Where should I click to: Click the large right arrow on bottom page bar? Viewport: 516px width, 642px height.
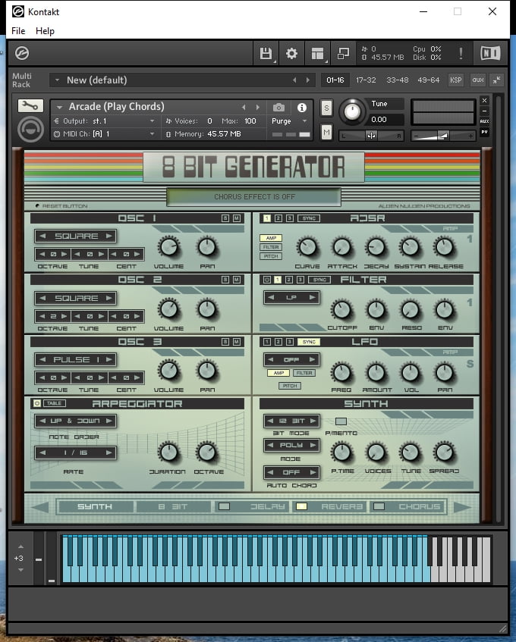pos(463,507)
